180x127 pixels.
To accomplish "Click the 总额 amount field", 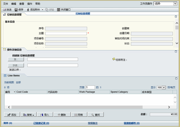I will 163,114.
